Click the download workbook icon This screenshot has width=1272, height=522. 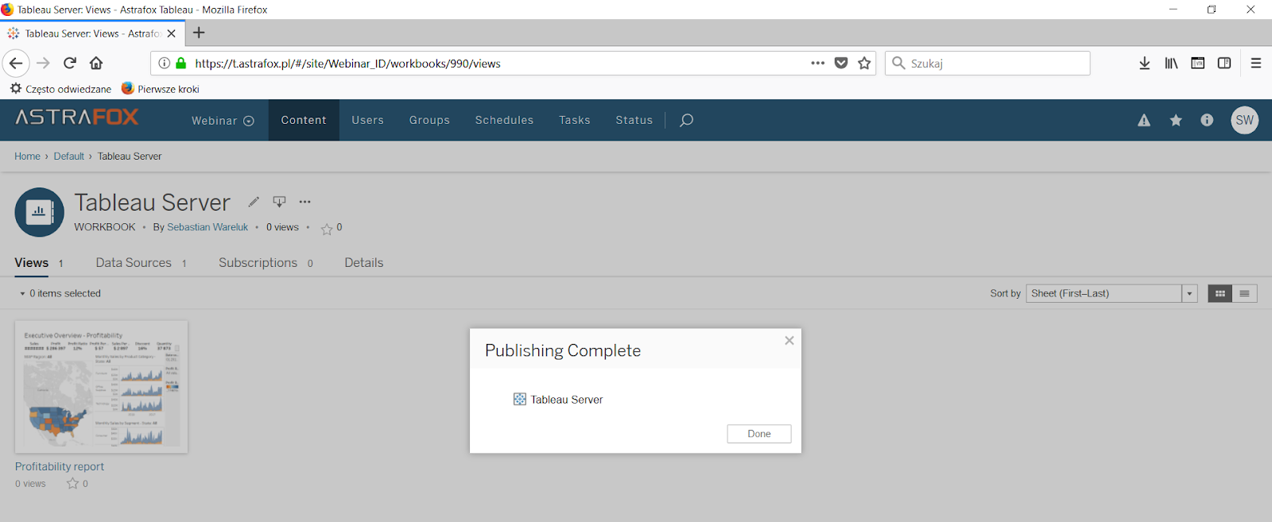click(279, 202)
